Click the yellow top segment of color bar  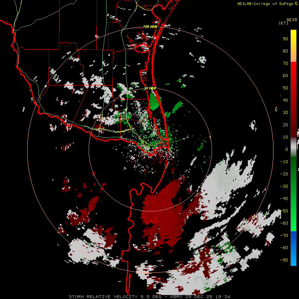click(293, 46)
